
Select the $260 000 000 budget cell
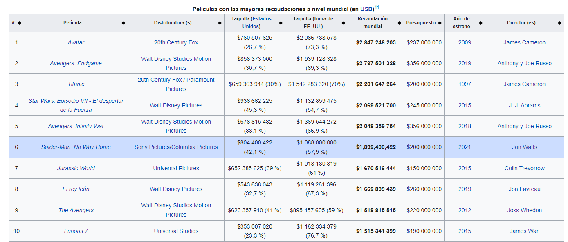tap(424, 189)
